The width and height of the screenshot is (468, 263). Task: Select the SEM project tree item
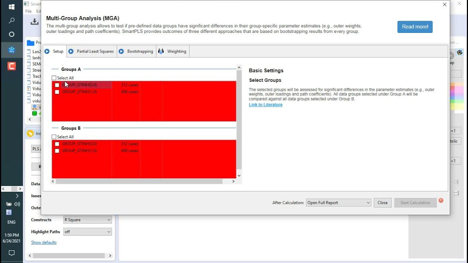coord(35,64)
